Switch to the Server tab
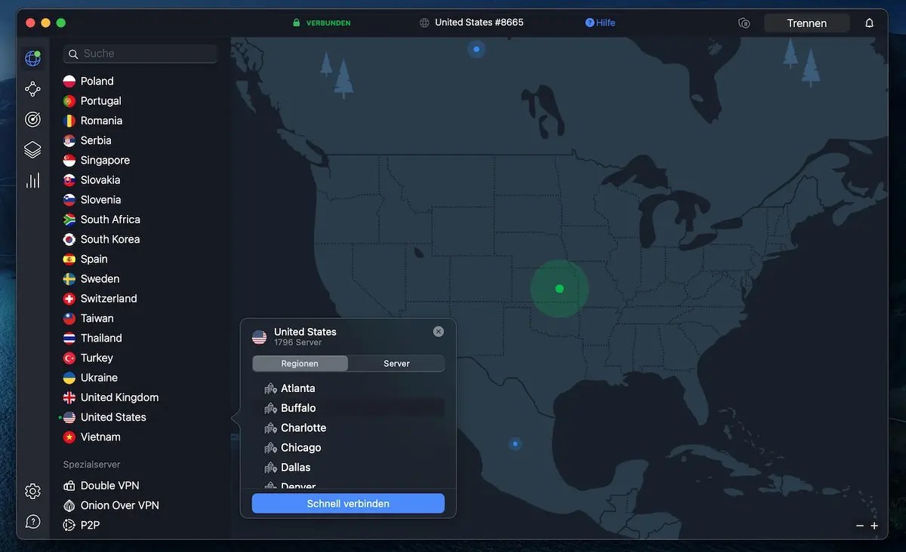The image size is (906, 552). click(x=396, y=363)
